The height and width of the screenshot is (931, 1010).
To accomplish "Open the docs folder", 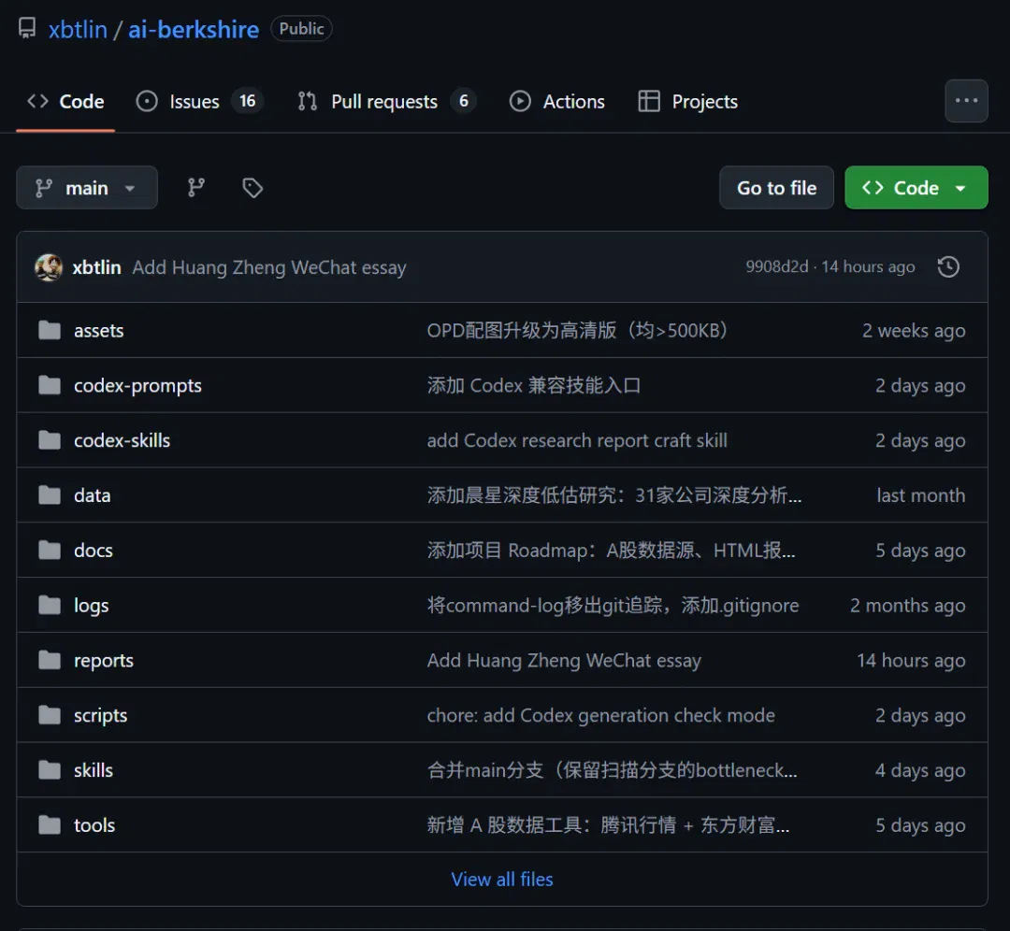I will click(x=94, y=551).
